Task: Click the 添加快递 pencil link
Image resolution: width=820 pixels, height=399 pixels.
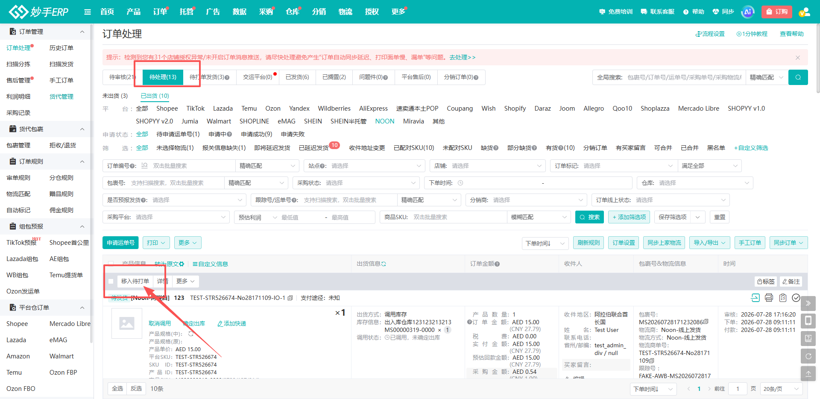Action: click(232, 323)
